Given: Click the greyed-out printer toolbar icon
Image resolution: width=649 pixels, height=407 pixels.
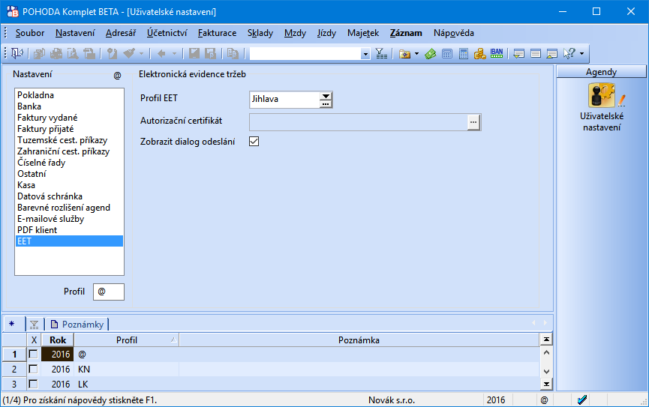Looking at the screenshot, I should point(56,53).
